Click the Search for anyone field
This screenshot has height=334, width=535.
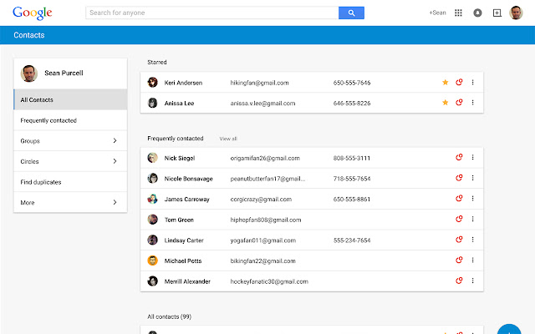pos(211,13)
